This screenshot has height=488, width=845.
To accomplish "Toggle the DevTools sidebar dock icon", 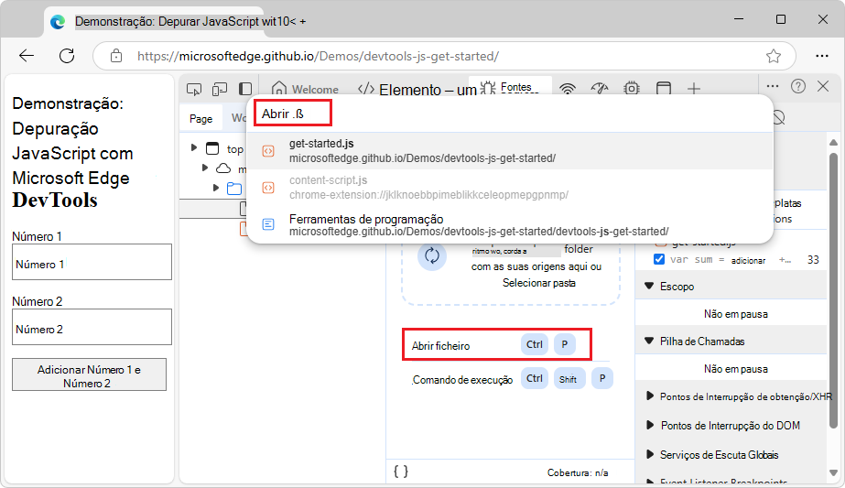I will click(245, 89).
